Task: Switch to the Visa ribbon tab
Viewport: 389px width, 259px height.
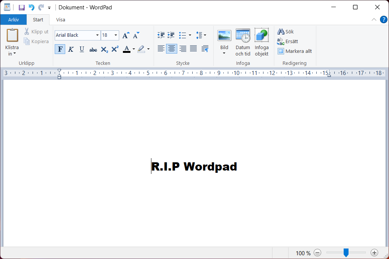Action: (x=60, y=19)
